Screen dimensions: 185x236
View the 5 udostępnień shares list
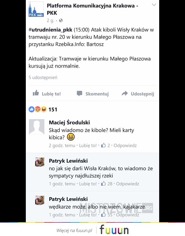click(x=43, y=77)
